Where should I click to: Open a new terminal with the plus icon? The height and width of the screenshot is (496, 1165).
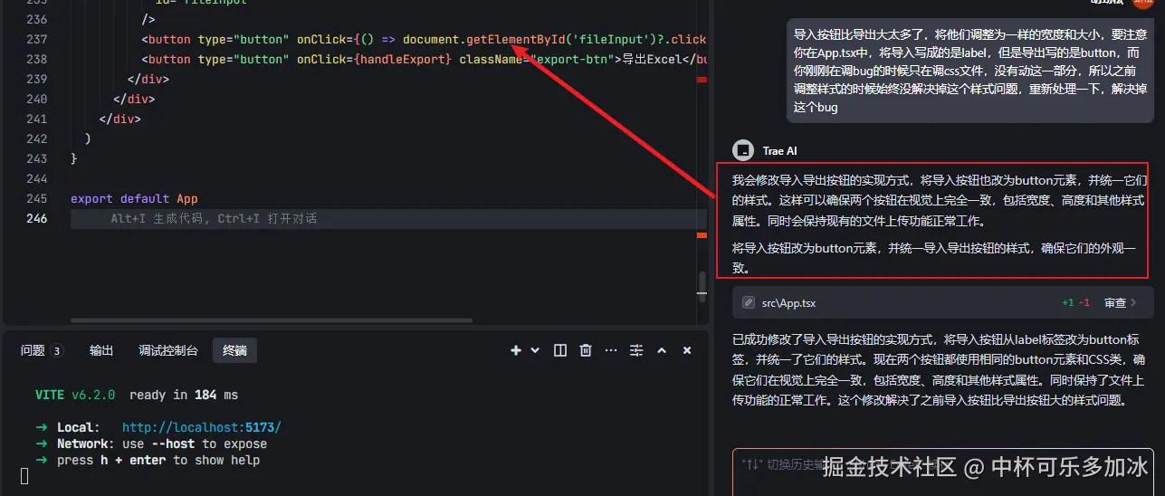[516, 350]
